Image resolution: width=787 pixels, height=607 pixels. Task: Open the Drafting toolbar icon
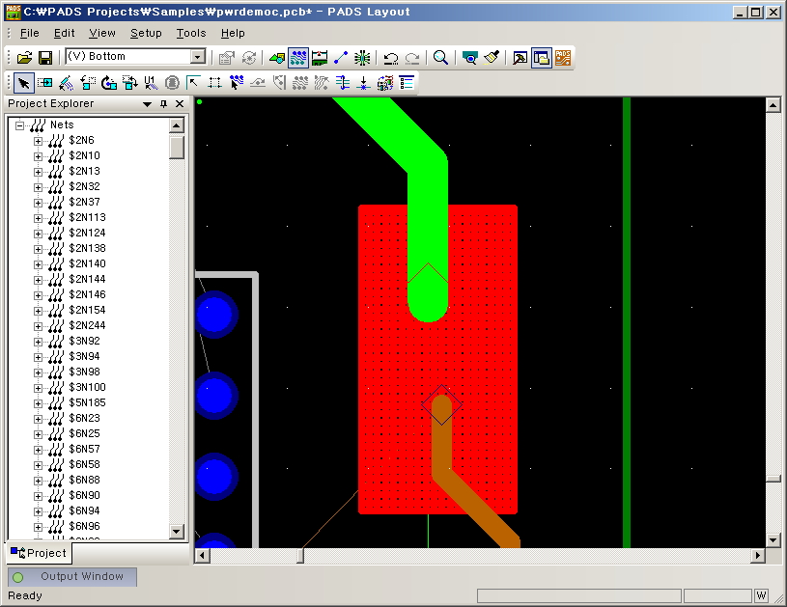point(277,58)
